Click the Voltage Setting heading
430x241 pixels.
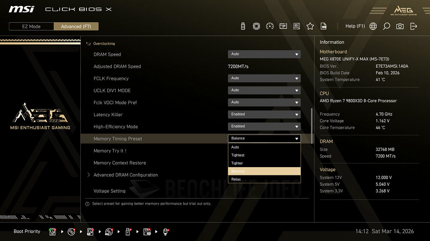(x=109, y=191)
